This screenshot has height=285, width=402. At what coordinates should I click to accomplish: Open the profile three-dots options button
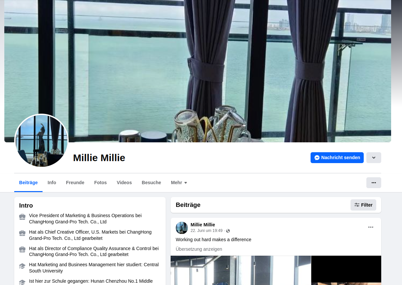tap(374, 183)
